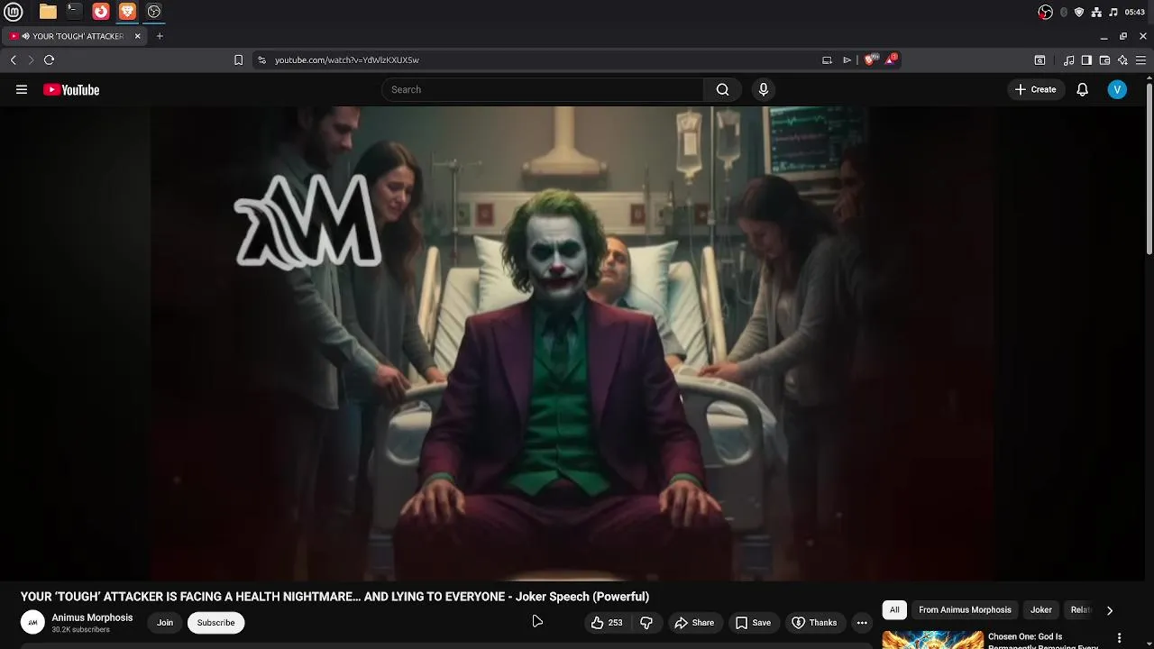
Task: Open the Create button
Action: pos(1035,89)
